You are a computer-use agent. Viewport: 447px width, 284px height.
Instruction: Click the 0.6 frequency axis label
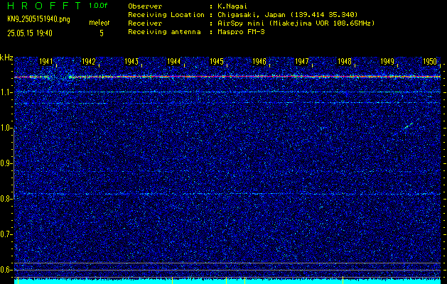(6, 270)
